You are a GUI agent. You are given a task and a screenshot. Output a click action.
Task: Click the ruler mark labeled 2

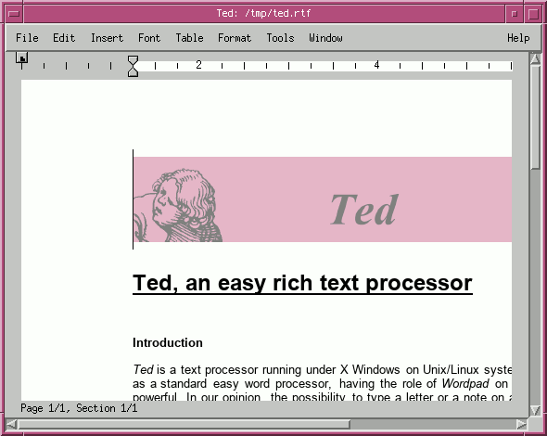(198, 65)
